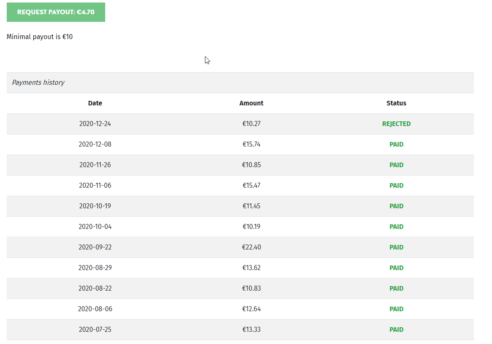Screen dimensions: 492x344
Task: Click the €10.19 payment amount
Action: [251, 227]
